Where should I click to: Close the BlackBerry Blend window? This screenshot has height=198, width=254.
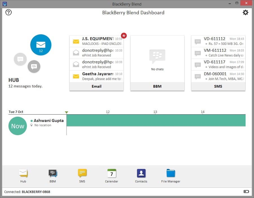click(246, 3)
